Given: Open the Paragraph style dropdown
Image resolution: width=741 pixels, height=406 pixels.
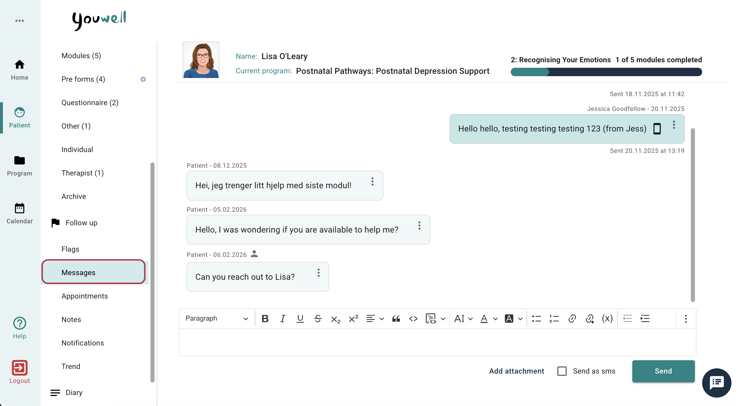Looking at the screenshot, I should pos(217,319).
